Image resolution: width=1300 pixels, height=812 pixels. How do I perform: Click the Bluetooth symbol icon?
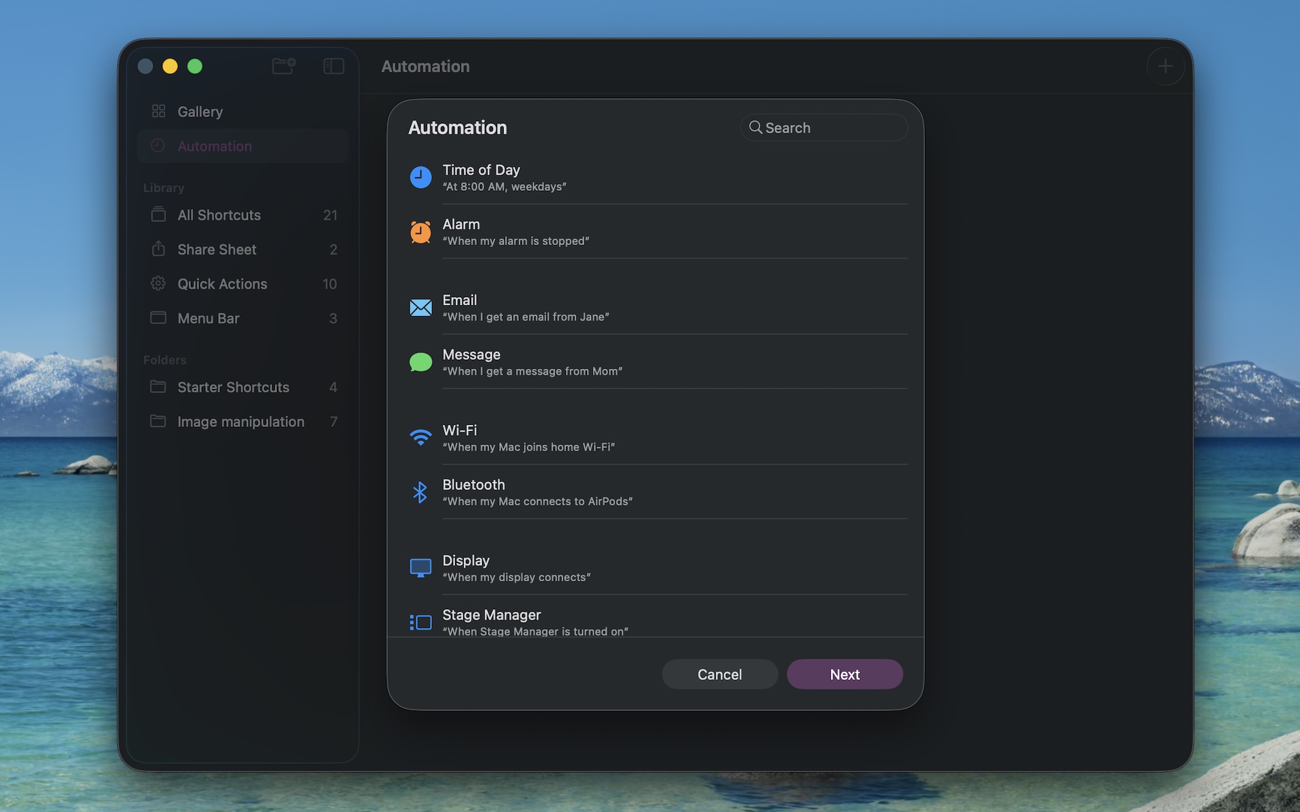(420, 493)
